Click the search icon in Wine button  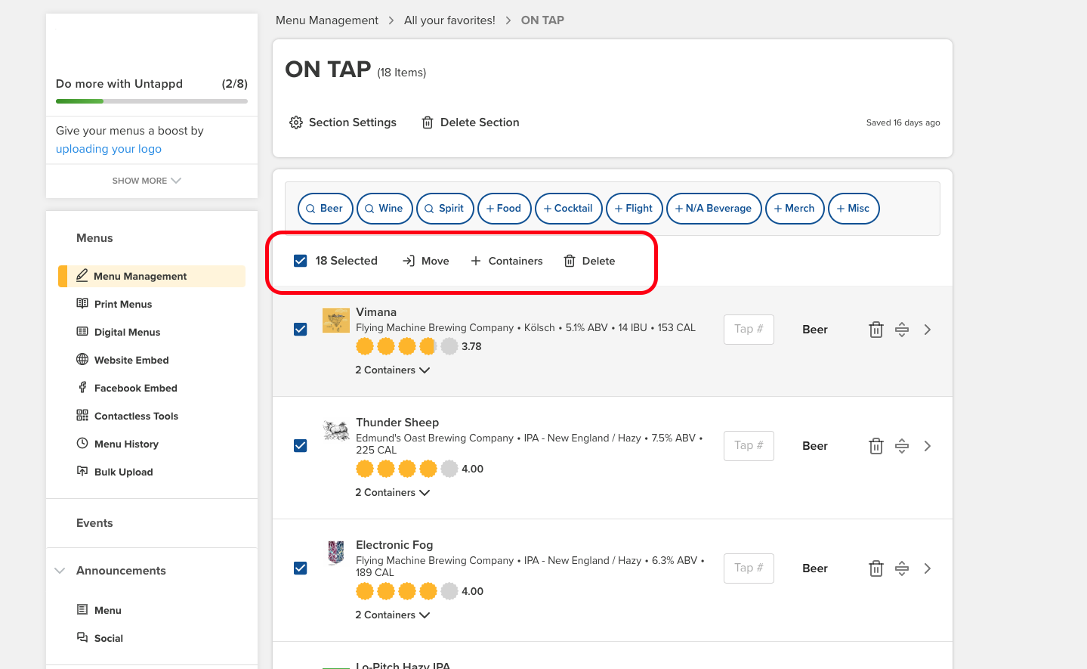(369, 209)
